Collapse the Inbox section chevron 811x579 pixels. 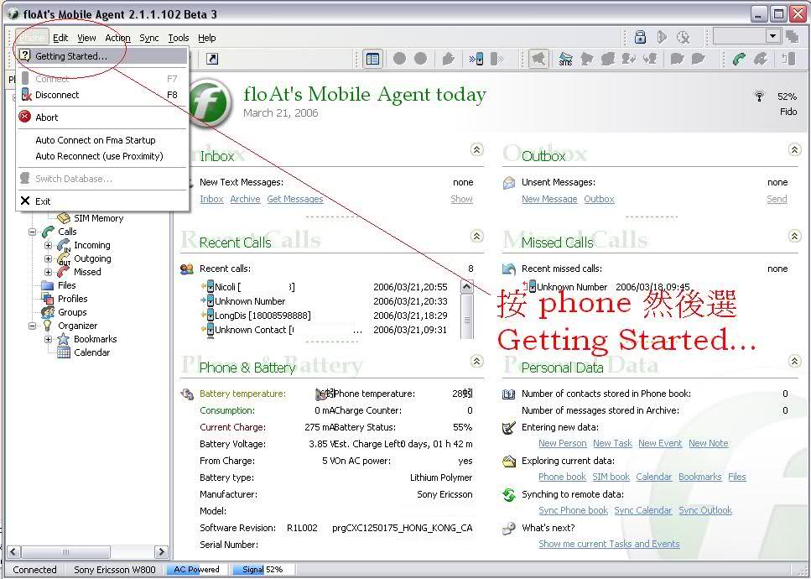(x=477, y=149)
